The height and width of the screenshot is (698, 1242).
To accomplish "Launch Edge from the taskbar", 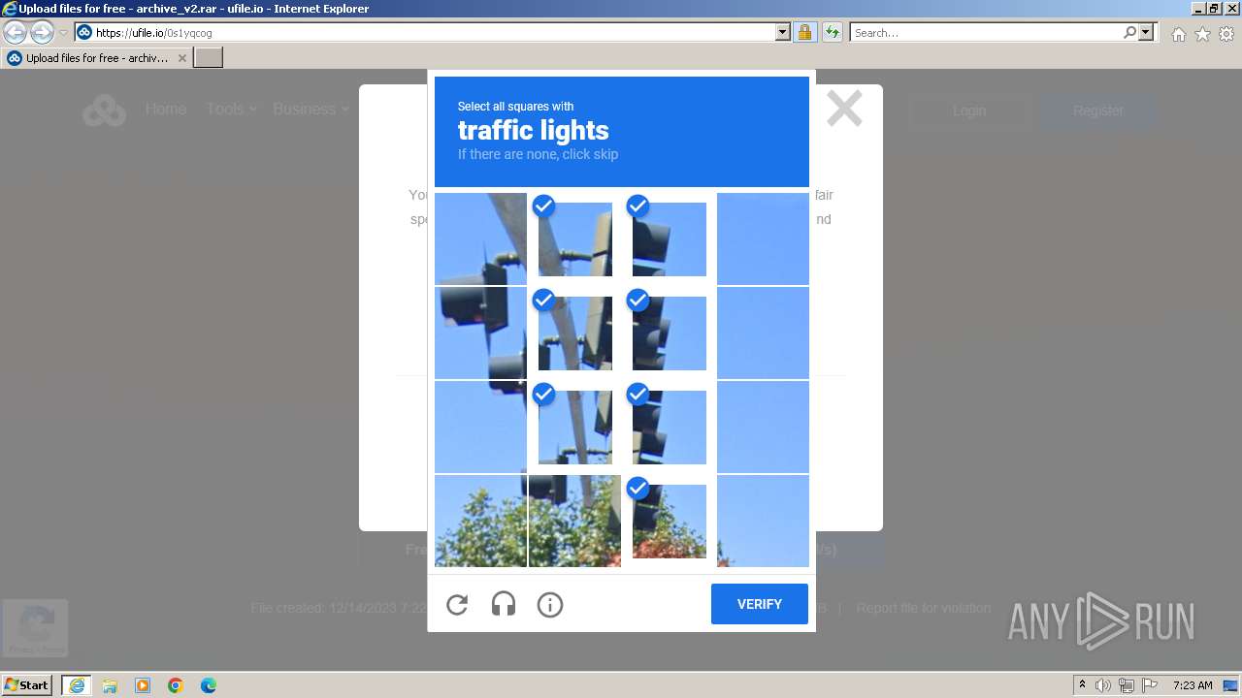I will tap(209, 685).
